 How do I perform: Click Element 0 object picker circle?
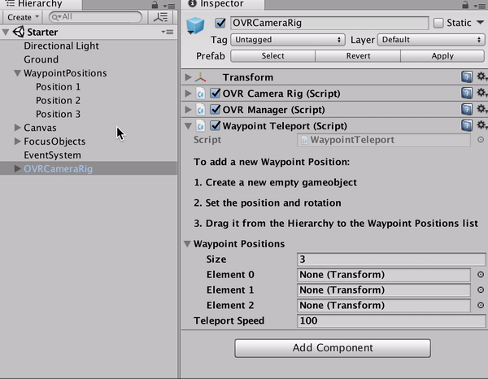(481, 274)
